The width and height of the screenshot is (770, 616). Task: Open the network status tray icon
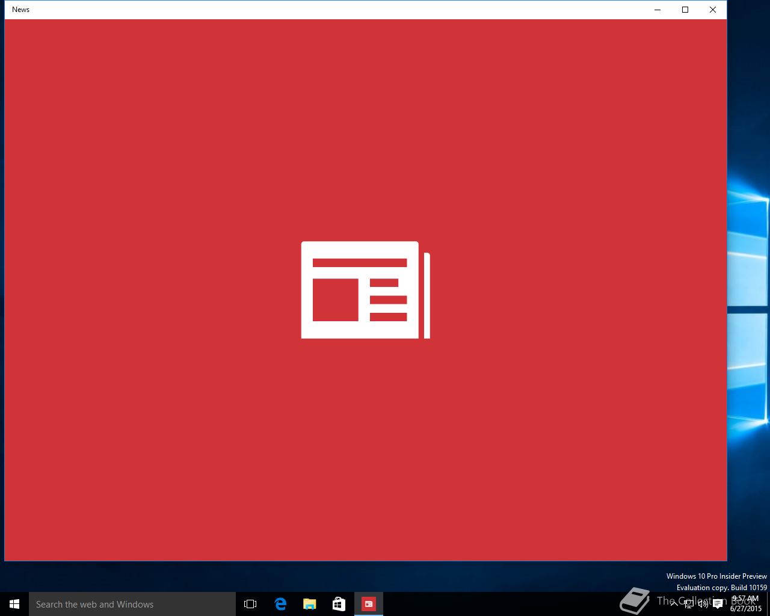(x=689, y=604)
